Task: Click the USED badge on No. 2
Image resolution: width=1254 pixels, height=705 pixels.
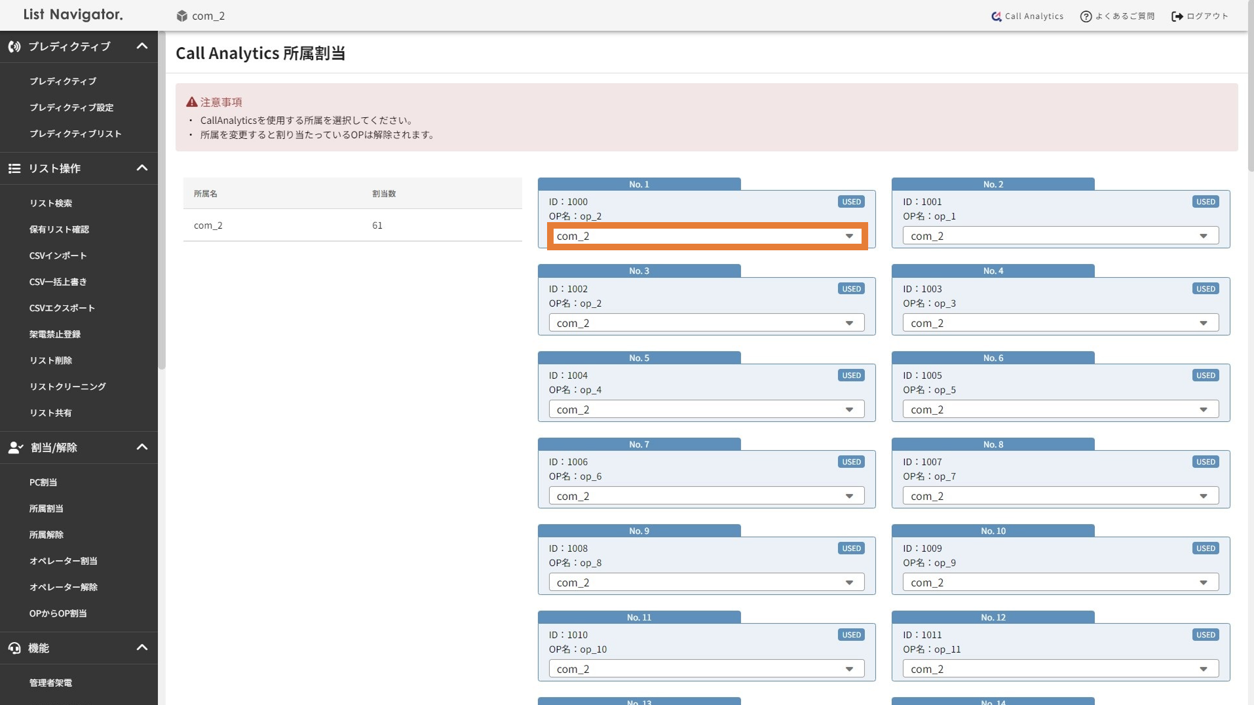Action: [1205, 202]
